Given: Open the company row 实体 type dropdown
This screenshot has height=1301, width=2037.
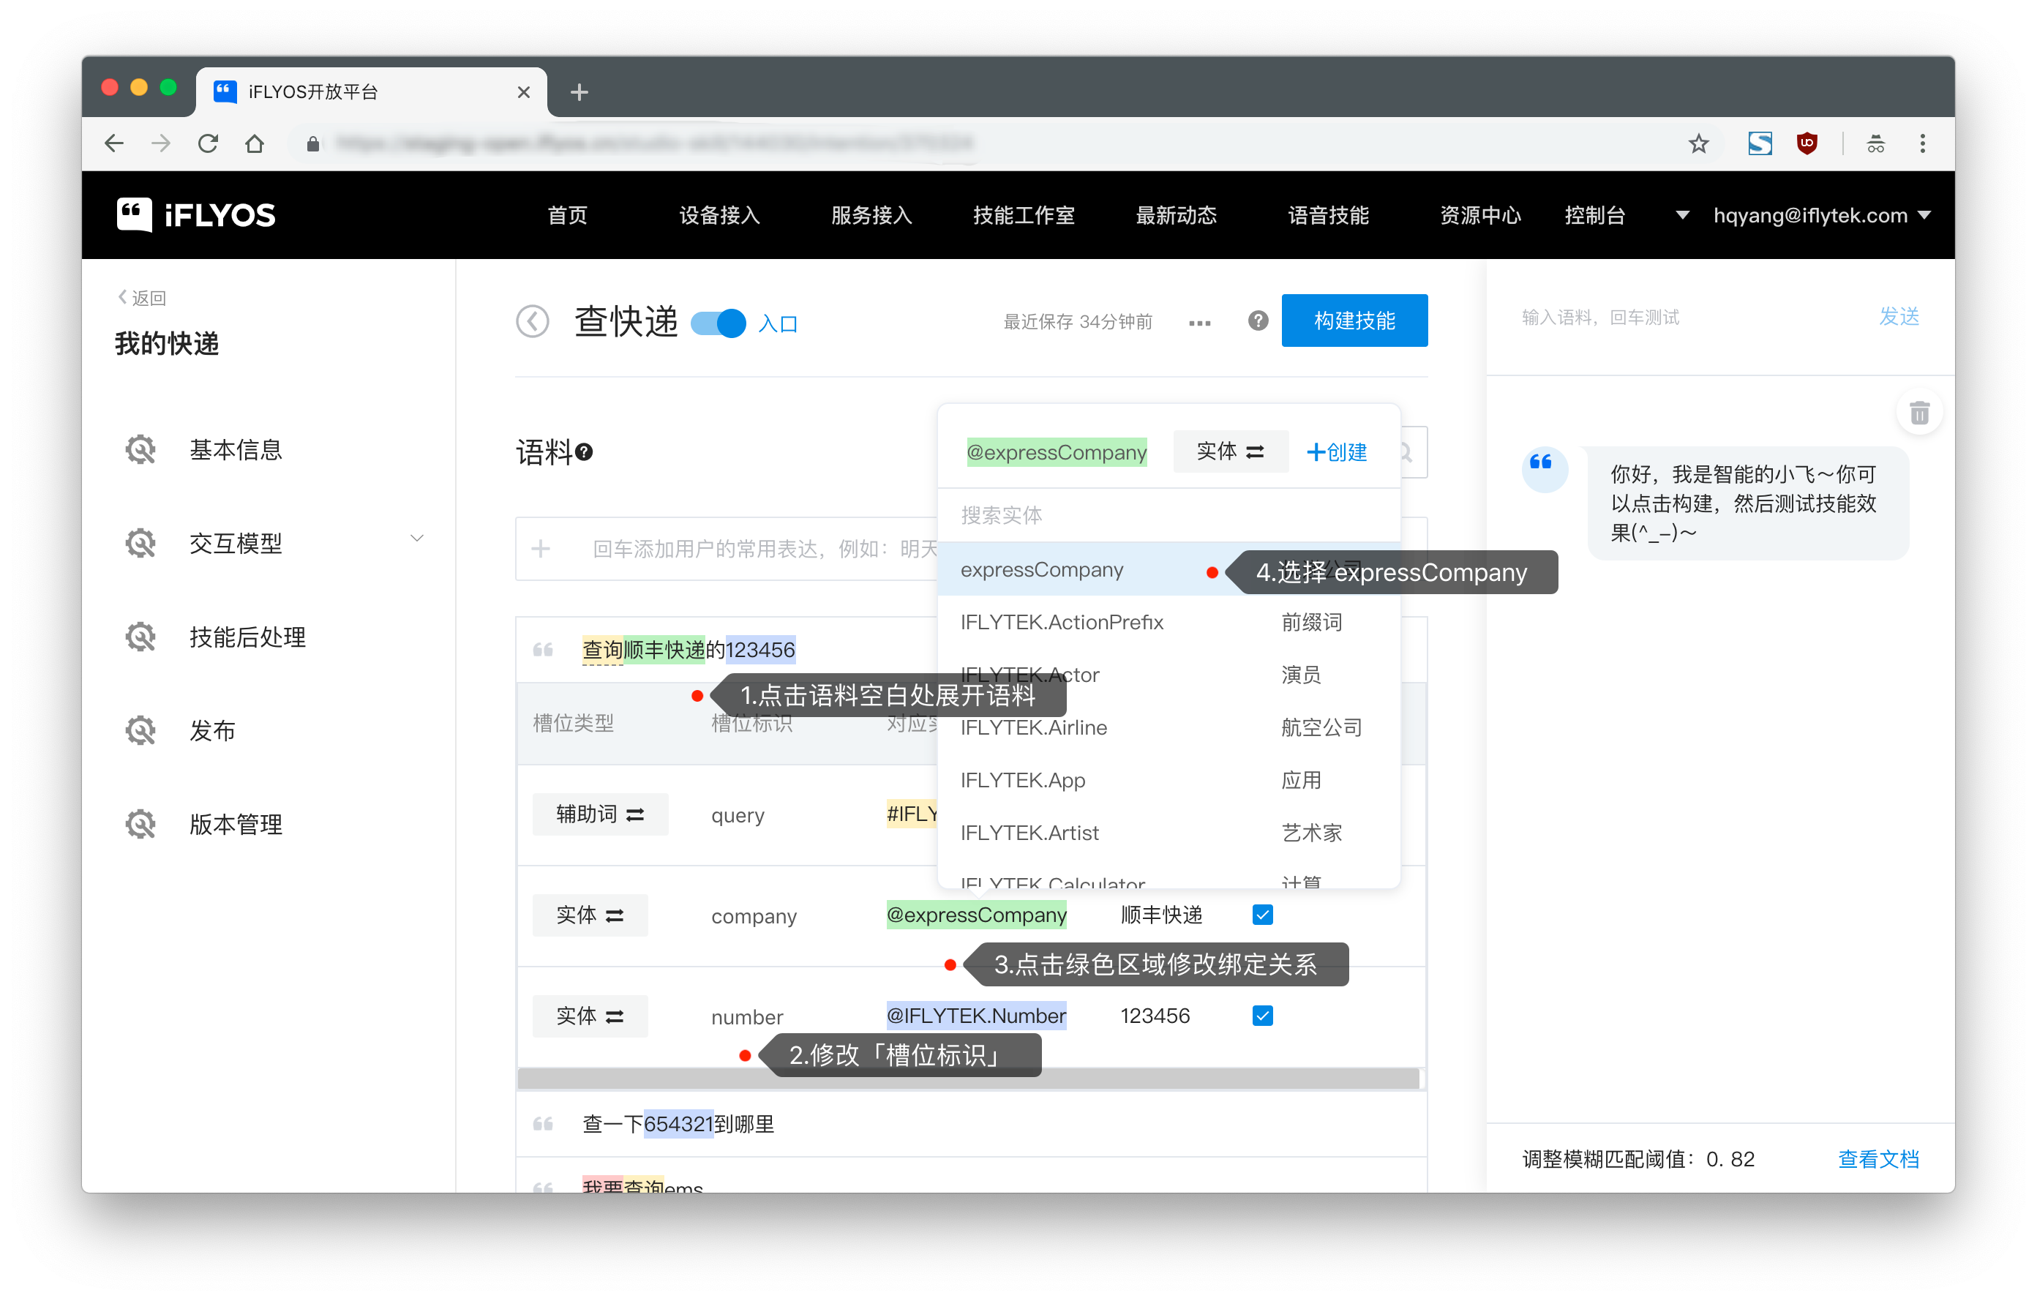Looking at the screenshot, I should pyautogui.click(x=590, y=915).
